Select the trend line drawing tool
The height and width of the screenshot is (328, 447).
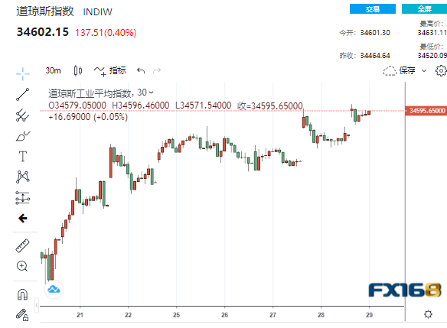[x=23, y=95]
